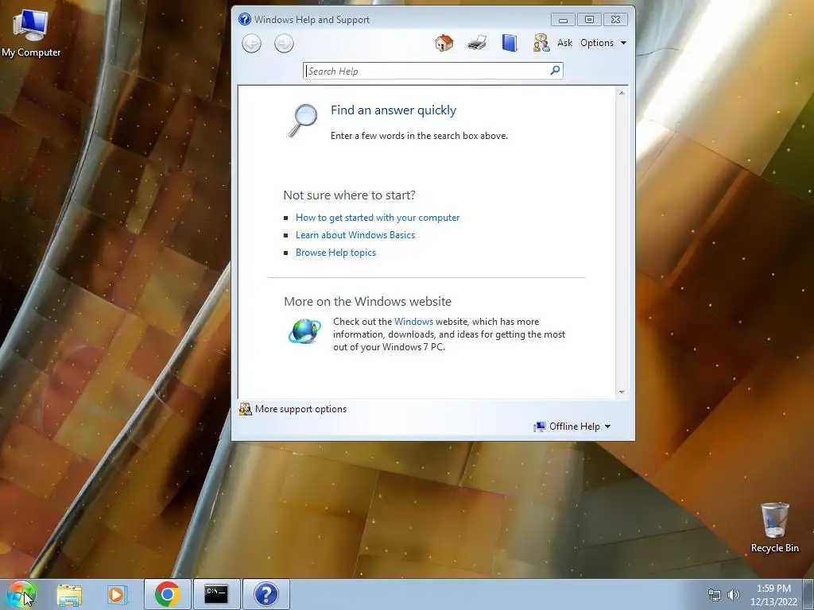Expand the Offline Help dropdown
Viewport: 814px width, 610px height.
click(x=572, y=427)
